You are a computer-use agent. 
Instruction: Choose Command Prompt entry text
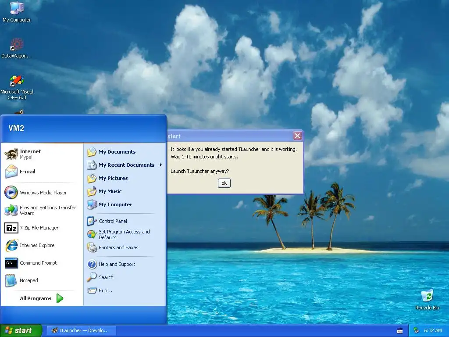pos(38,263)
